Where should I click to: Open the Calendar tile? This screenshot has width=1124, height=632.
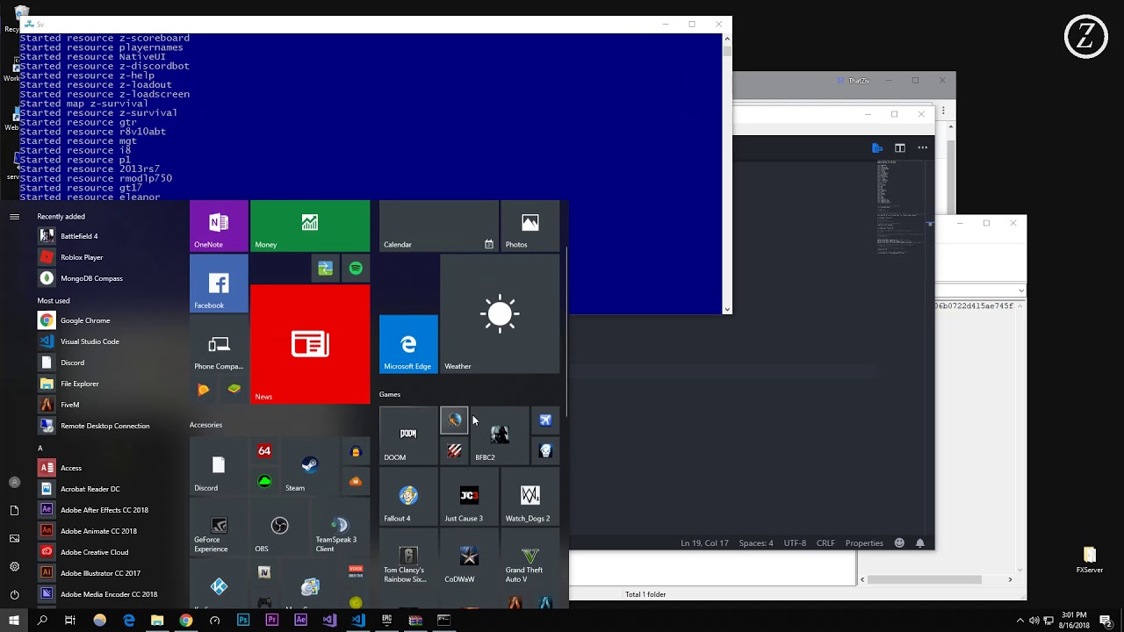pos(439,226)
